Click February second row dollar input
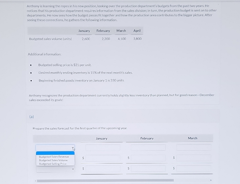240x184 pixels. [148, 158]
